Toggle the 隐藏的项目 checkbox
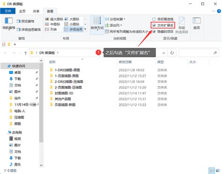Image resolution: width=222 pixels, height=174 pixels. (154, 31)
